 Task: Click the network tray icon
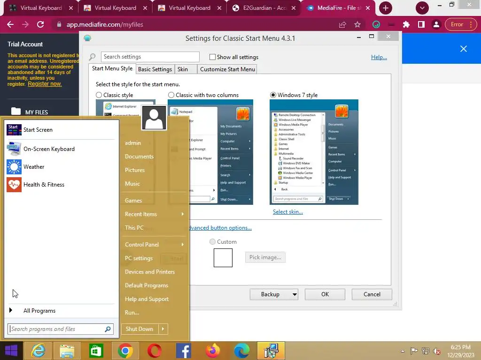(426, 351)
